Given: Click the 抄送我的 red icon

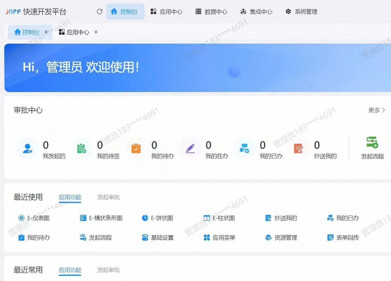Looking at the screenshot, I should [298, 149].
